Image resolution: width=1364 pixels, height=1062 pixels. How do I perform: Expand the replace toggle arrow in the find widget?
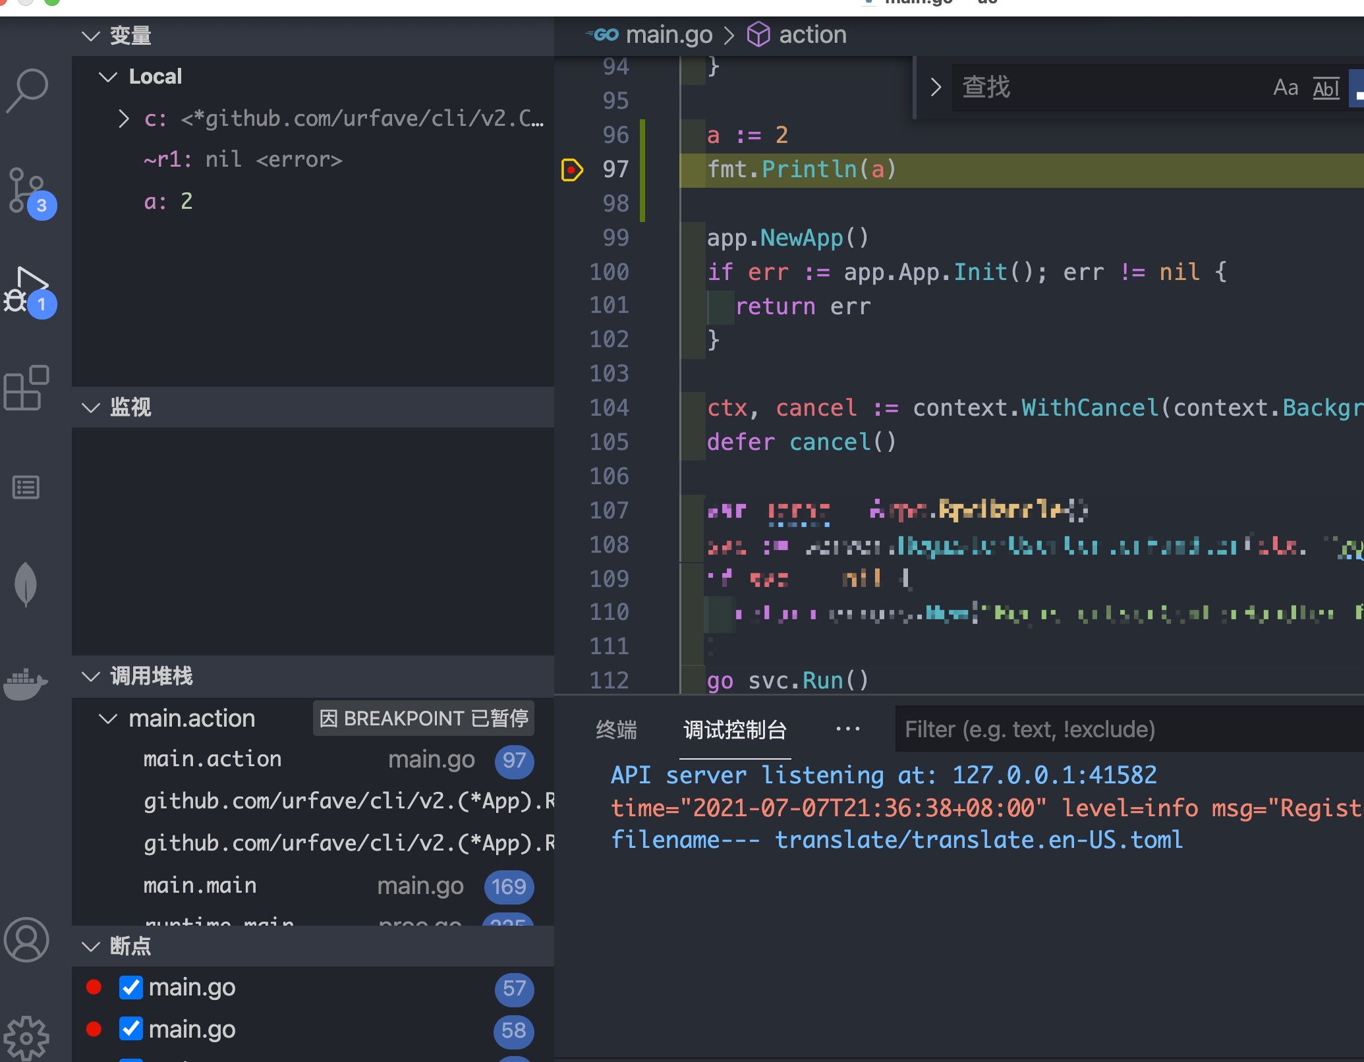[935, 87]
